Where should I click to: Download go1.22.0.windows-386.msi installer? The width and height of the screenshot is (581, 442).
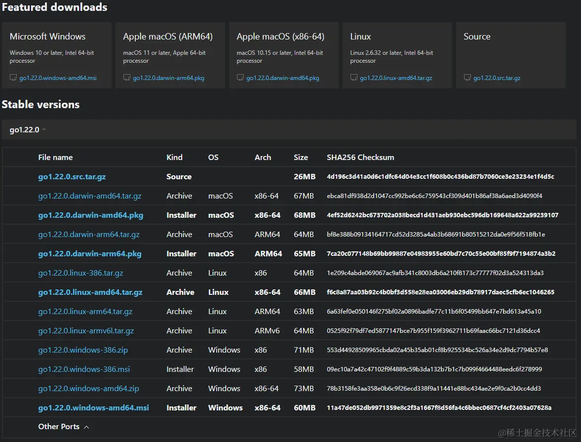coord(84,370)
